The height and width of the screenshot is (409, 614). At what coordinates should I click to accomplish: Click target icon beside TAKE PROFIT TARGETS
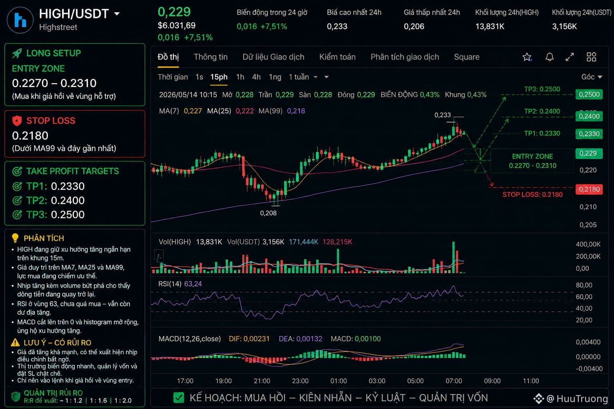coord(17,171)
